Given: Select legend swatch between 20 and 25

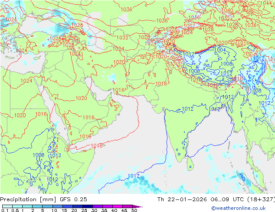Looking at the screenshot, I should pyautogui.click(x=77, y=206).
